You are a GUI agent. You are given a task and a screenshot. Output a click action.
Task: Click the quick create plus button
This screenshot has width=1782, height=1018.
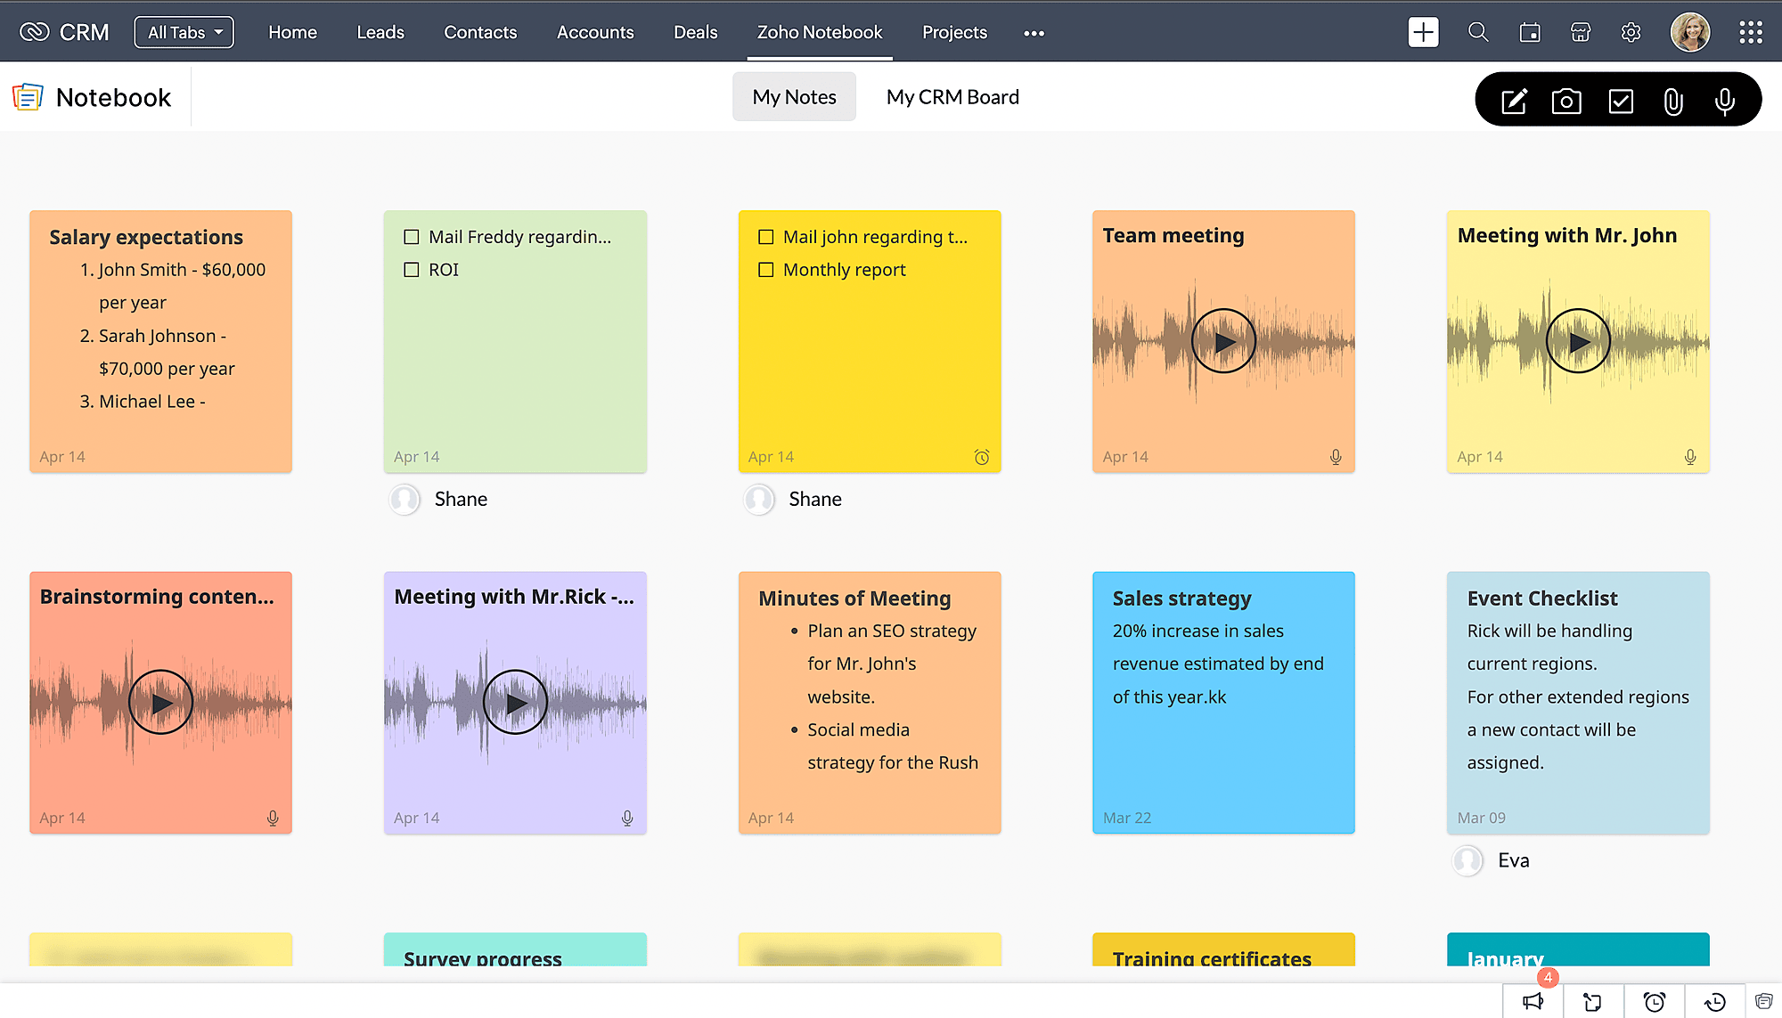pyautogui.click(x=1423, y=33)
